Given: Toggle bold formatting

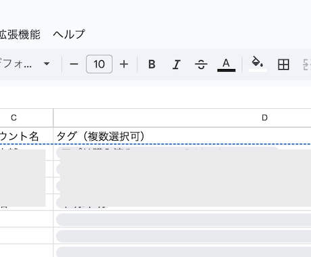Looking at the screenshot, I should coord(151,64).
